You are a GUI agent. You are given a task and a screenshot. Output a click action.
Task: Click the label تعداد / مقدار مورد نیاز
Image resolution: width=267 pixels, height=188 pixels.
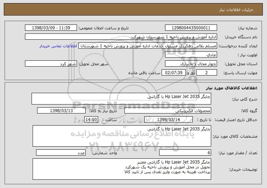[x=238, y=153]
